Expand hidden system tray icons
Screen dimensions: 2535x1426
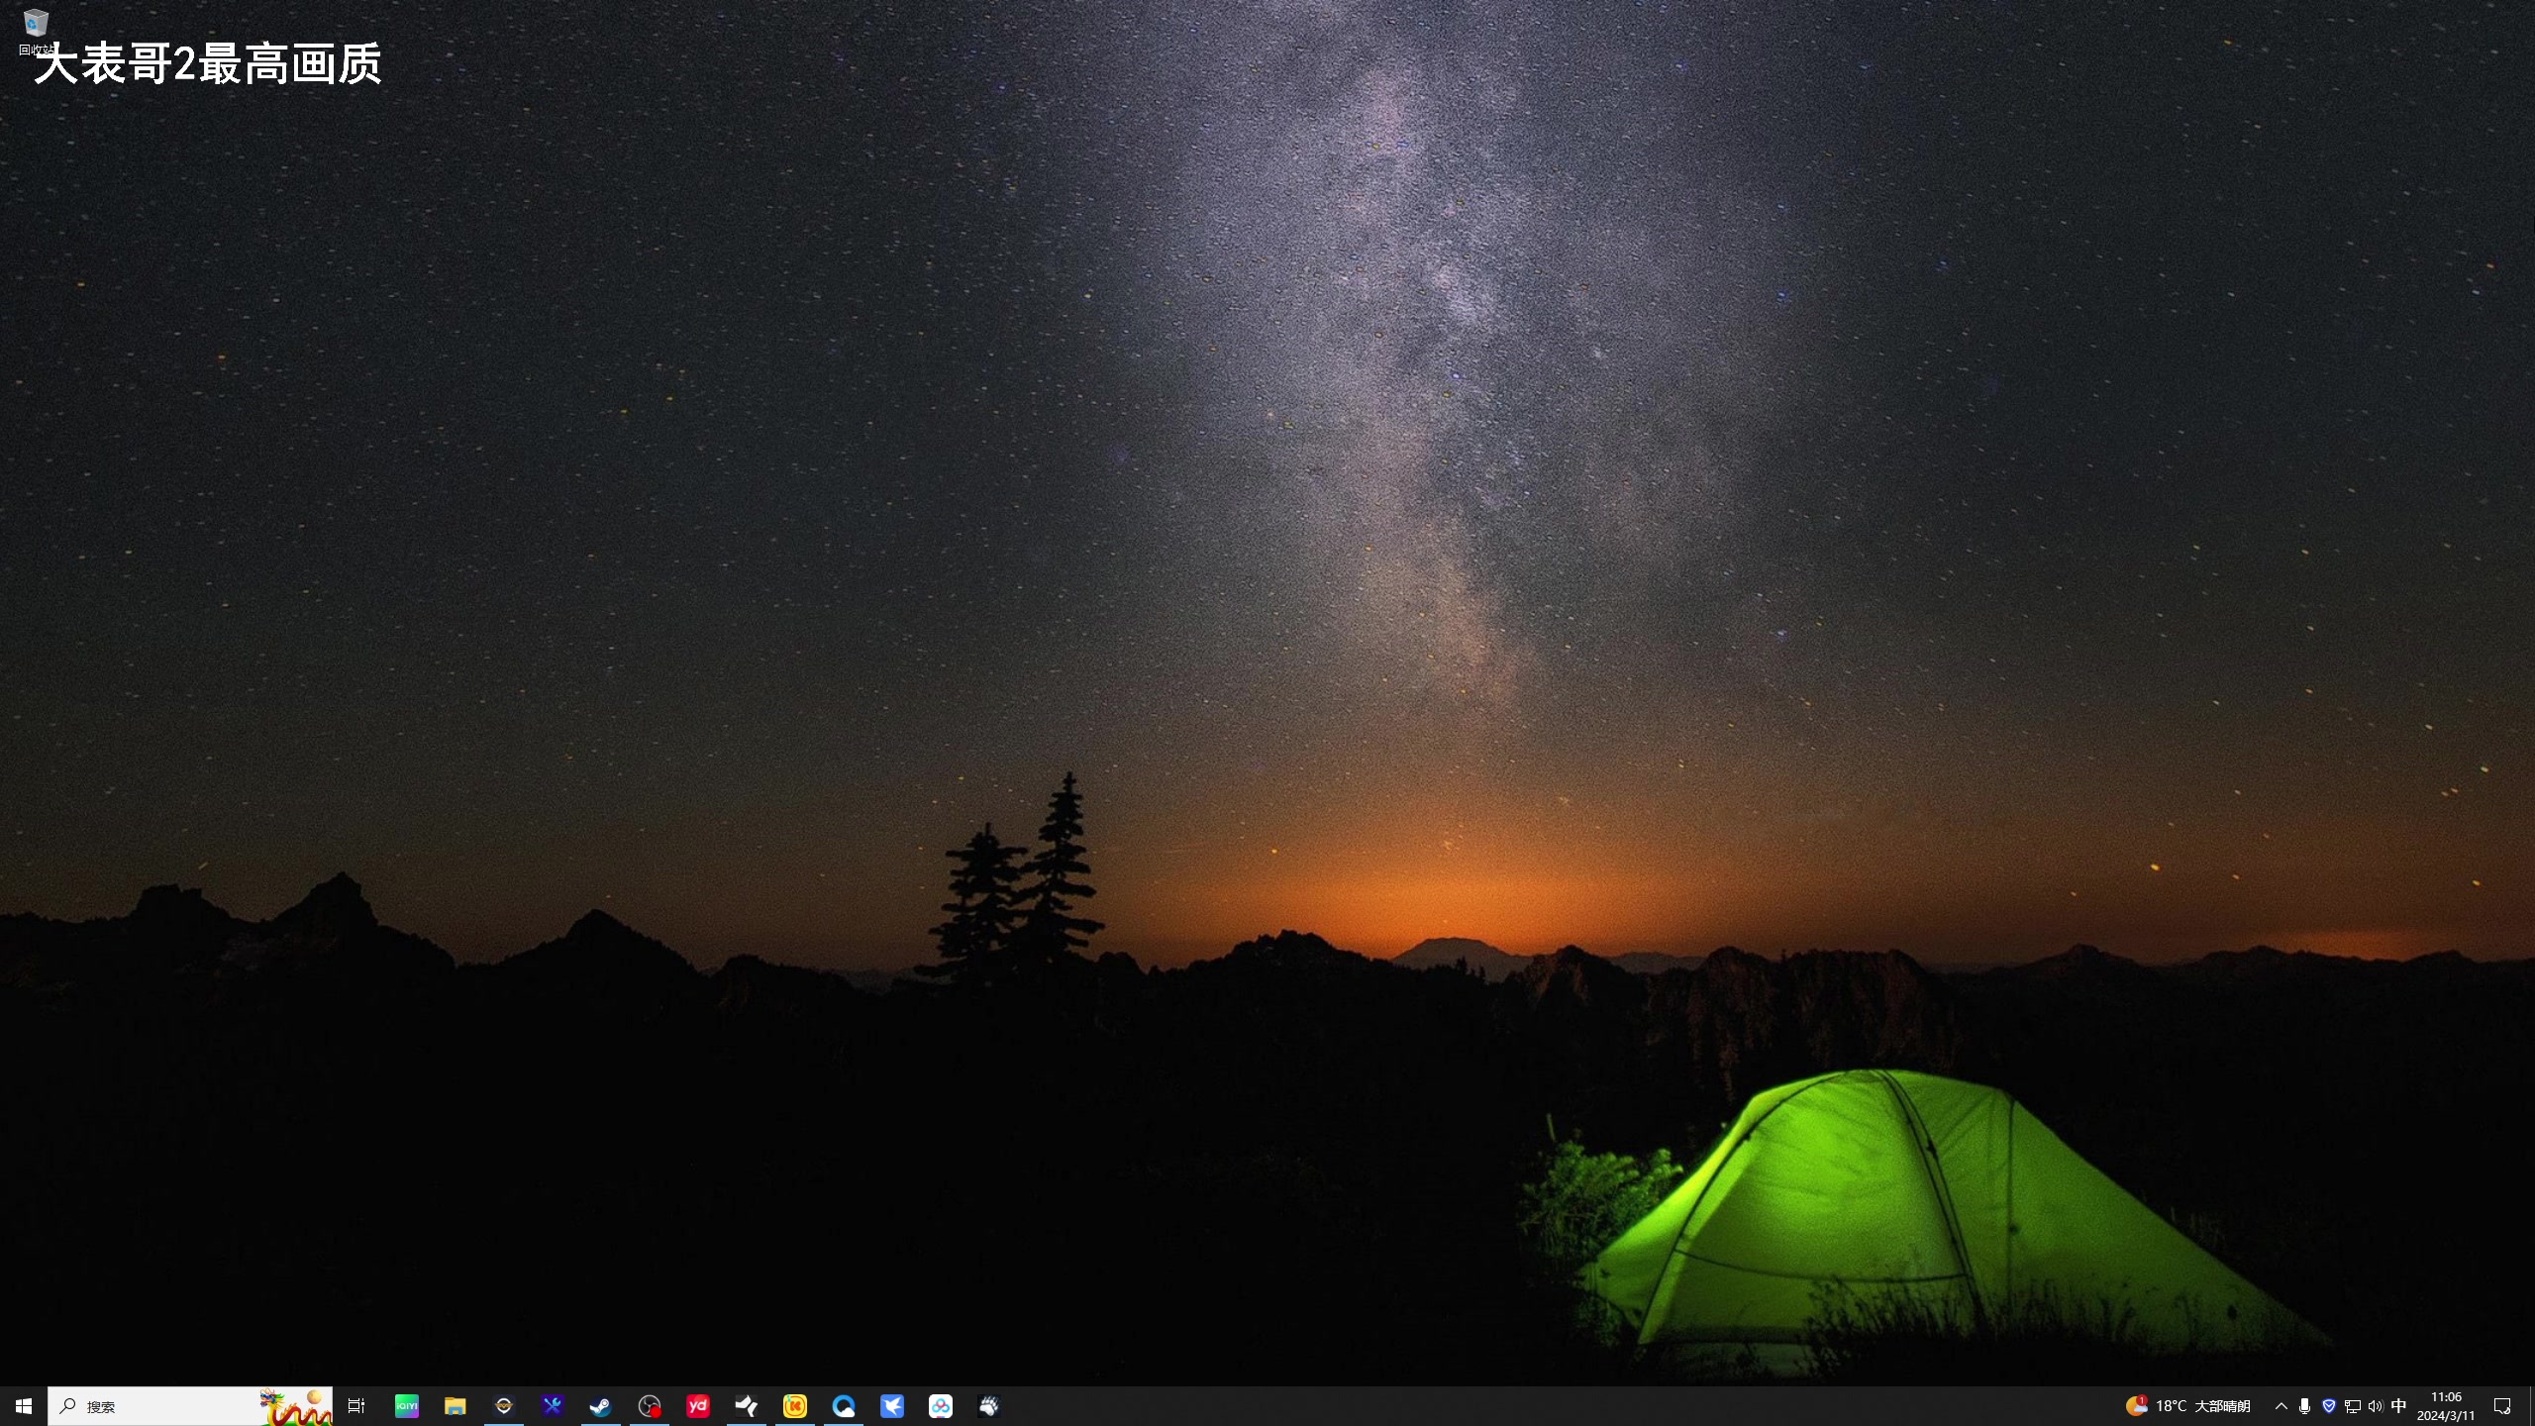pyautogui.click(x=2281, y=1406)
